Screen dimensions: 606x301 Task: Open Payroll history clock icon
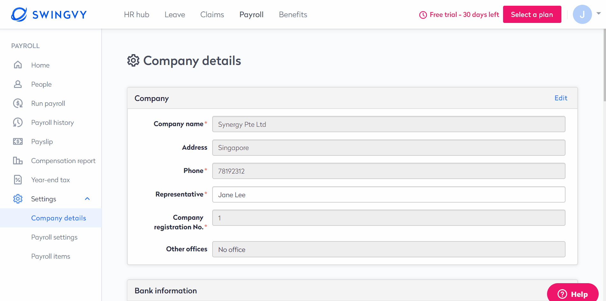point(18,122)
